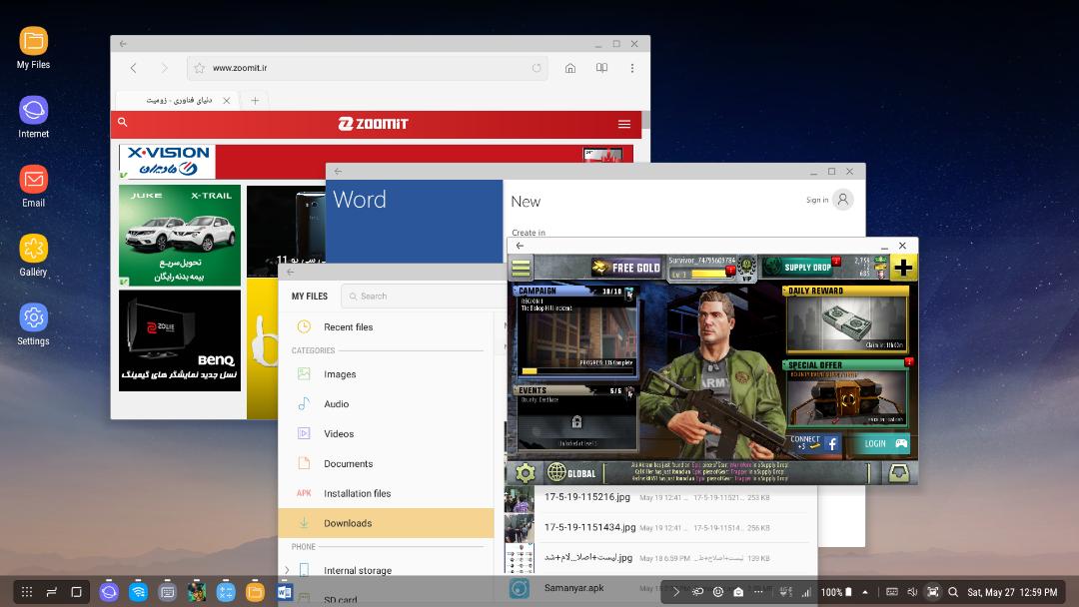
Task: Open taskbar apps grid launcher
Action: (x=27, y=592)
